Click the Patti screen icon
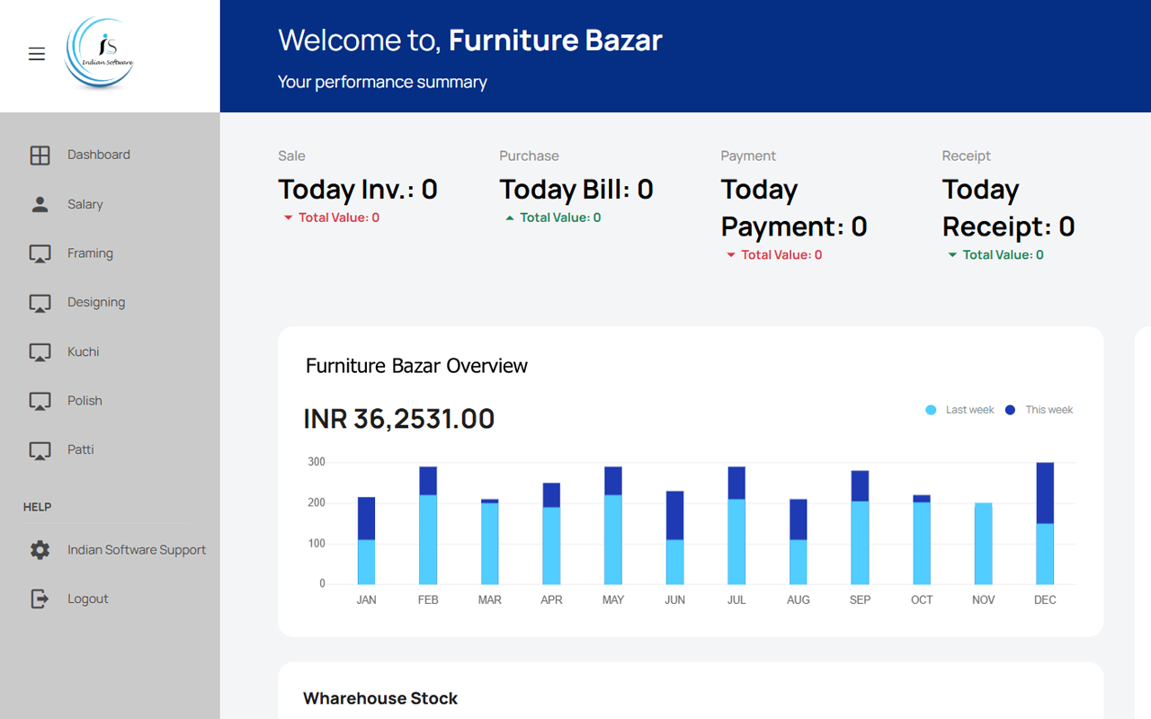Screen dimensions: 1151x719 click(40, 450)
